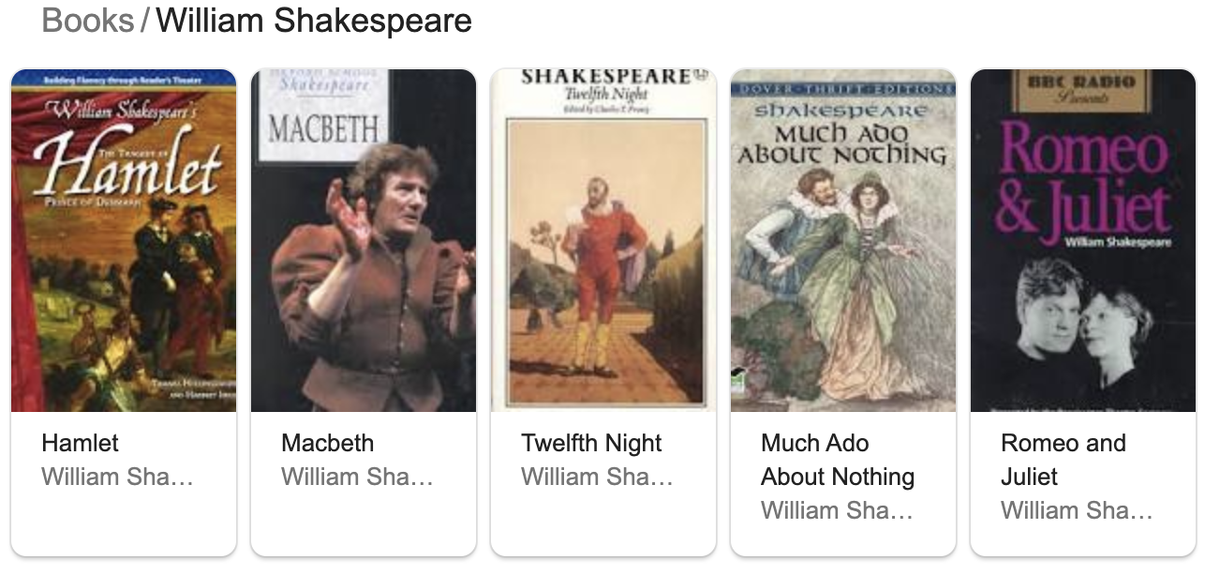Open the Hamlet book cover thumbnail

pos(124,241)
